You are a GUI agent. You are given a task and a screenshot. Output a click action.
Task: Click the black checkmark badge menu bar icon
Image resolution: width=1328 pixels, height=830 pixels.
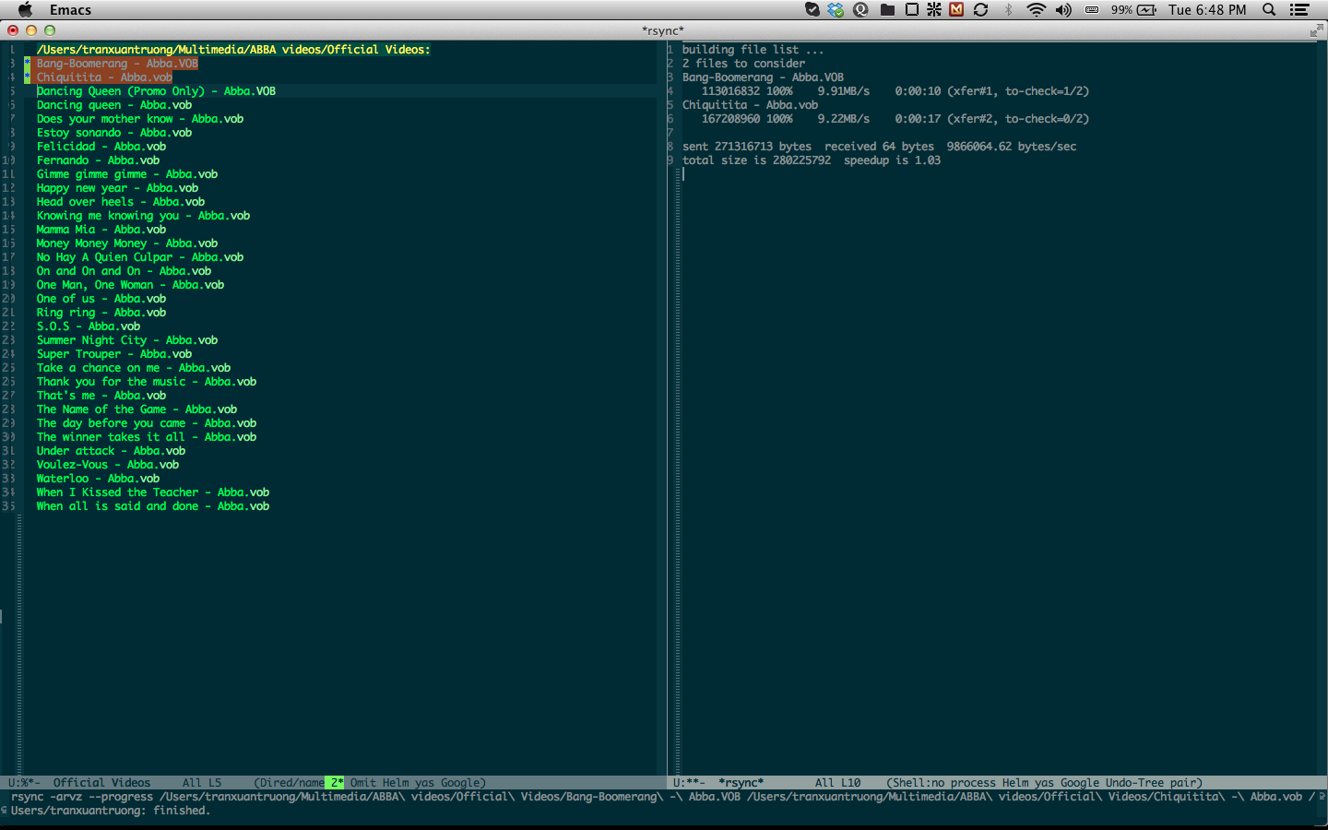coord(812,9)
